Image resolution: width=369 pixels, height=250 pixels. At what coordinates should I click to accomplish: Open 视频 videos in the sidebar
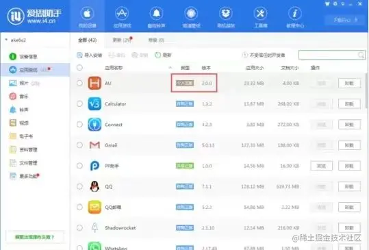pos(19,123)
